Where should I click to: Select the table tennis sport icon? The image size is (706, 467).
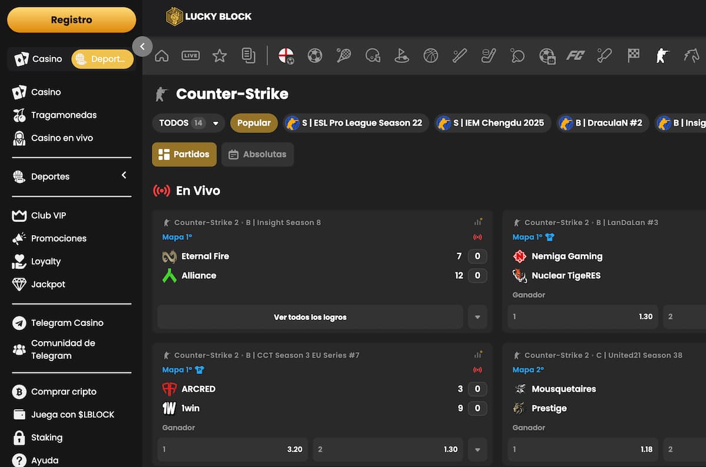tap(517, 56)
